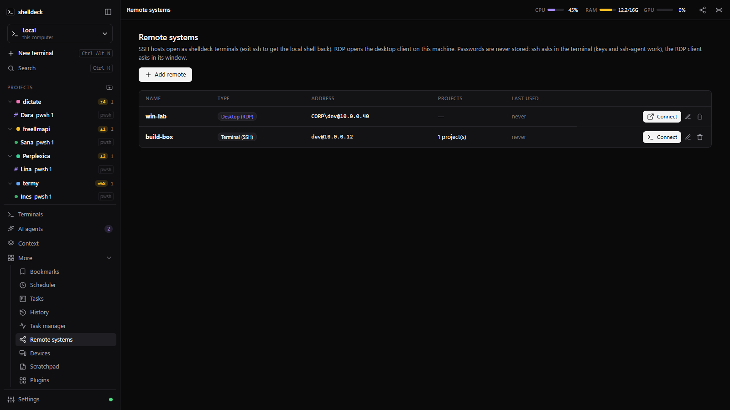
Task: Collapse the dictate project
Action: (x=10, y=102)
